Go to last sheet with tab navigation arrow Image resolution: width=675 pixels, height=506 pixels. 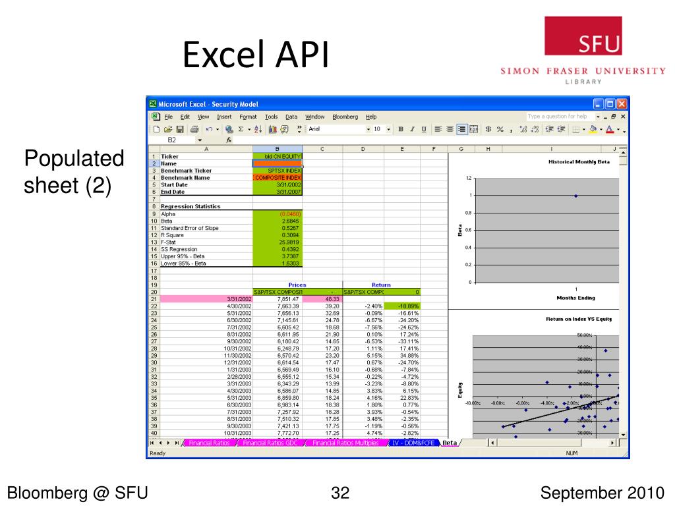click(177, 443)
